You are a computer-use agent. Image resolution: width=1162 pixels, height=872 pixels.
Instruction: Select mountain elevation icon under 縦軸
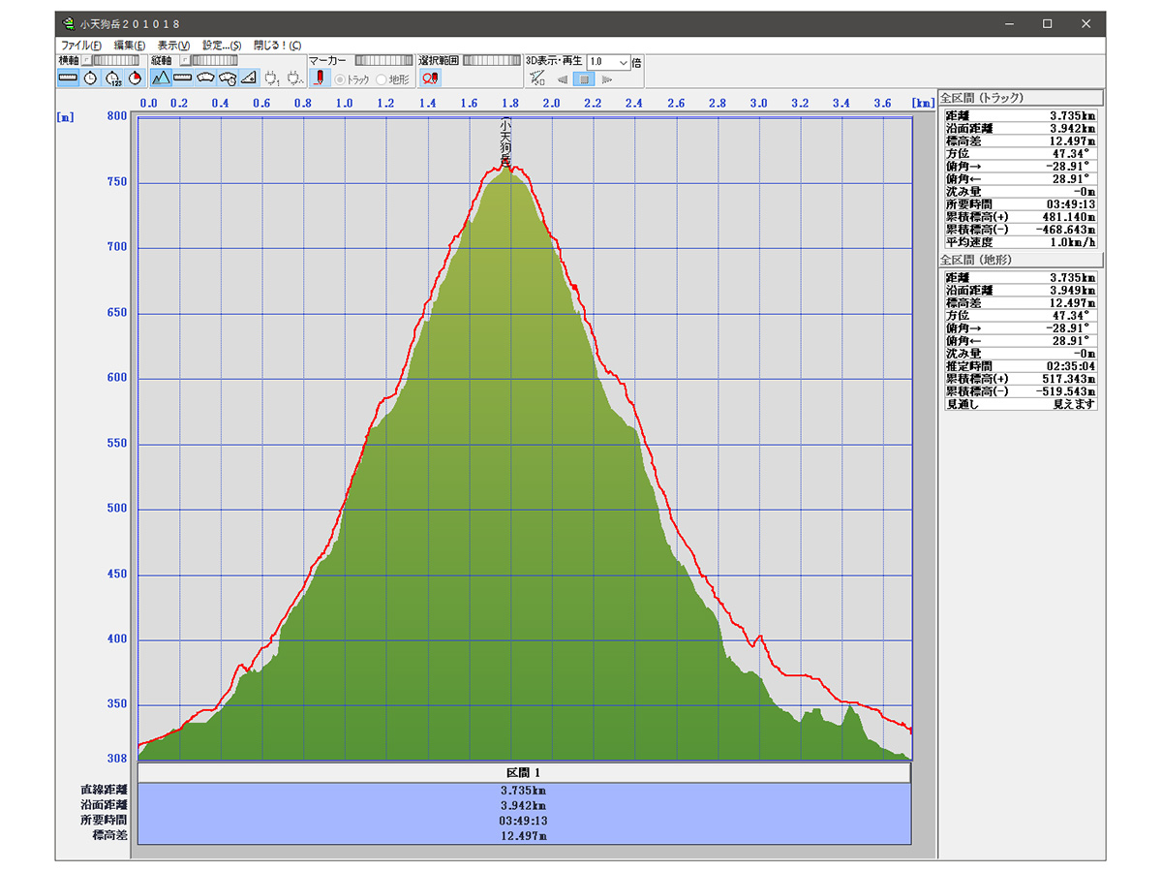(161, 78)
